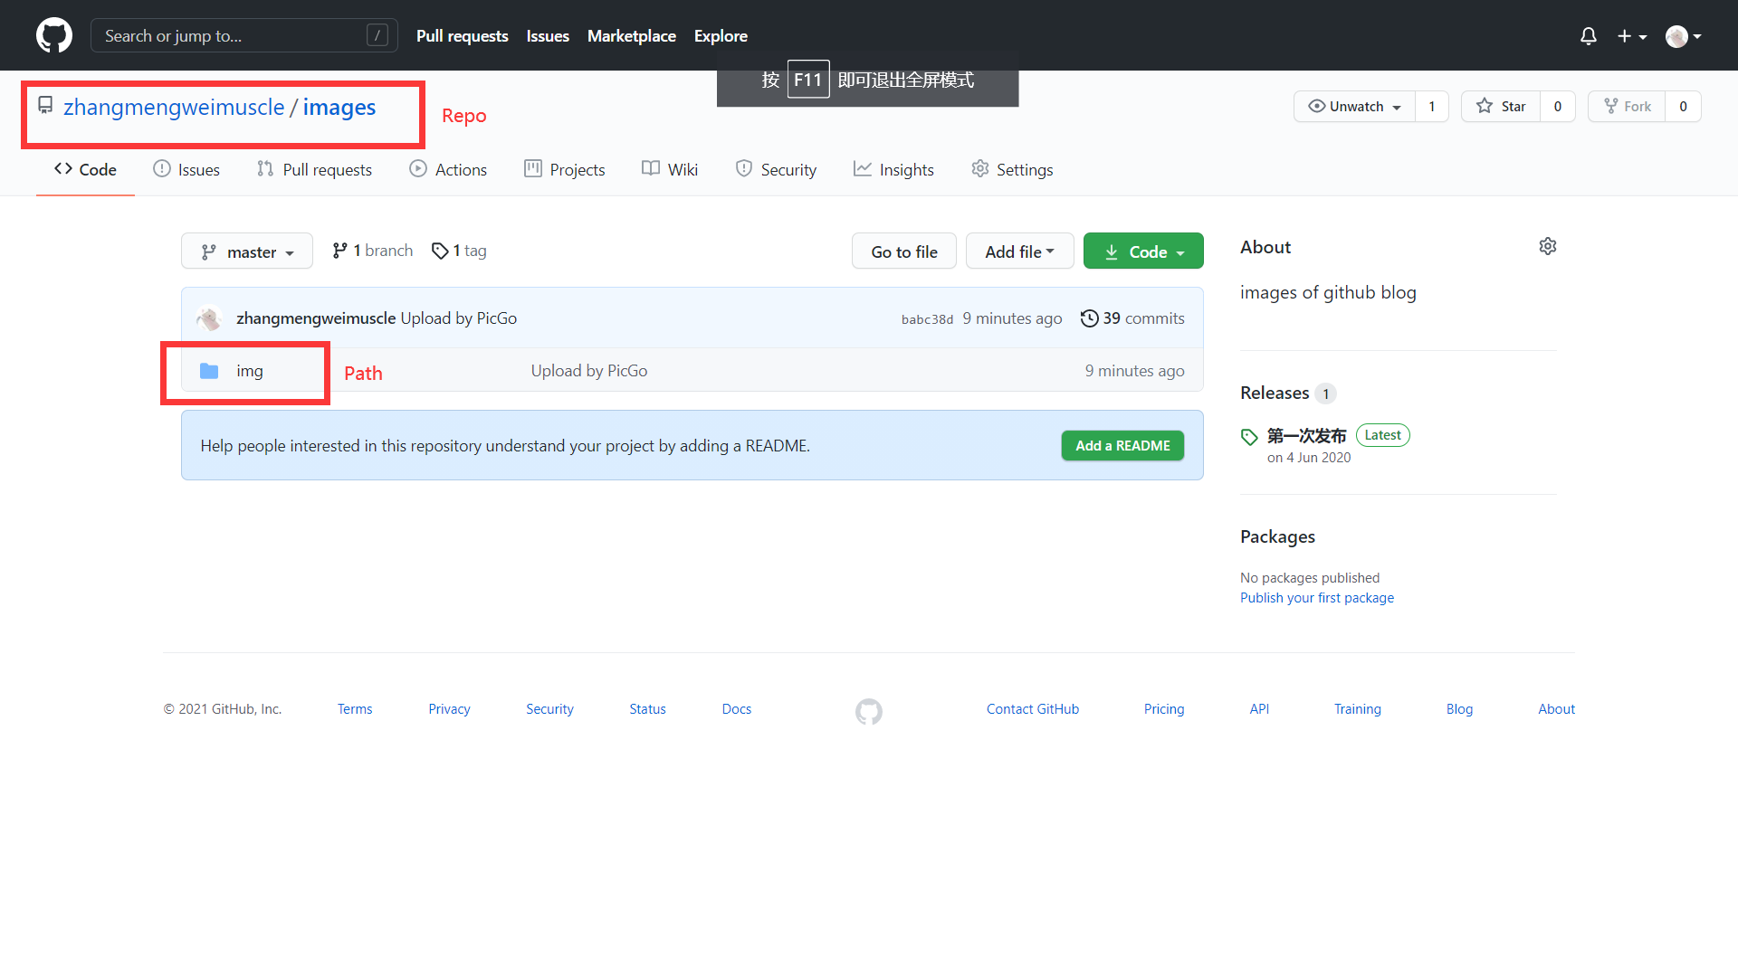View watchers count 1
1738x977 pixels.
point(1432,107)
